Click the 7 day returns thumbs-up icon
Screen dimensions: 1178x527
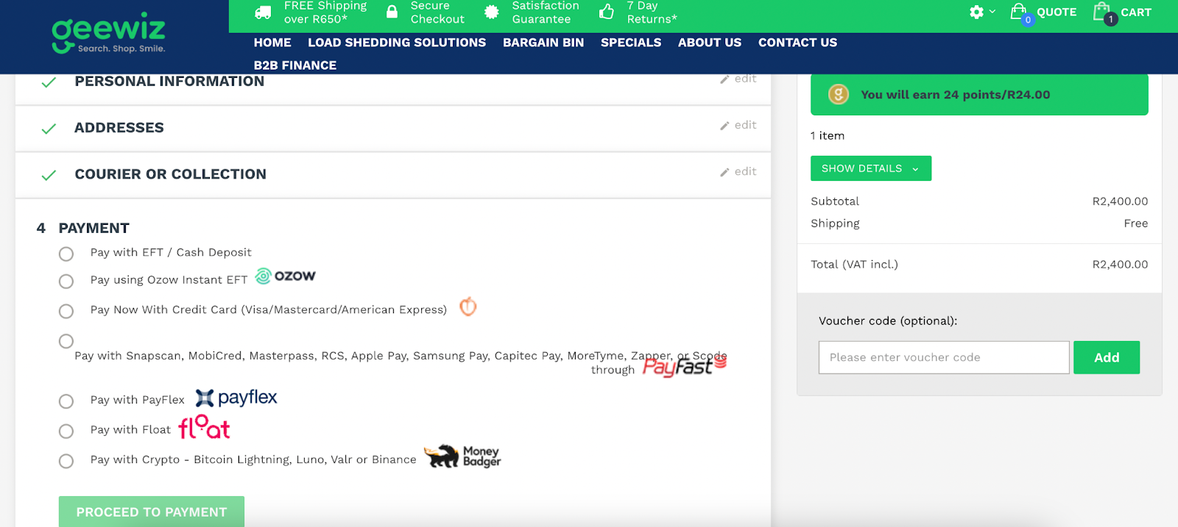coord(607,12)
